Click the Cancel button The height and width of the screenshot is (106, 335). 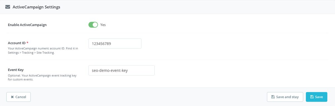click(x=18, y=97)
